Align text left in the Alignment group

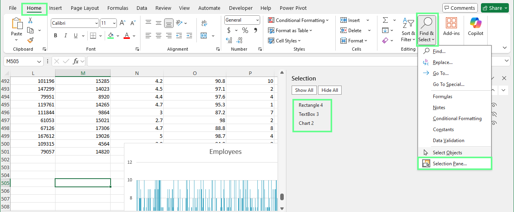pyautogui.click(x=148, y=36)
